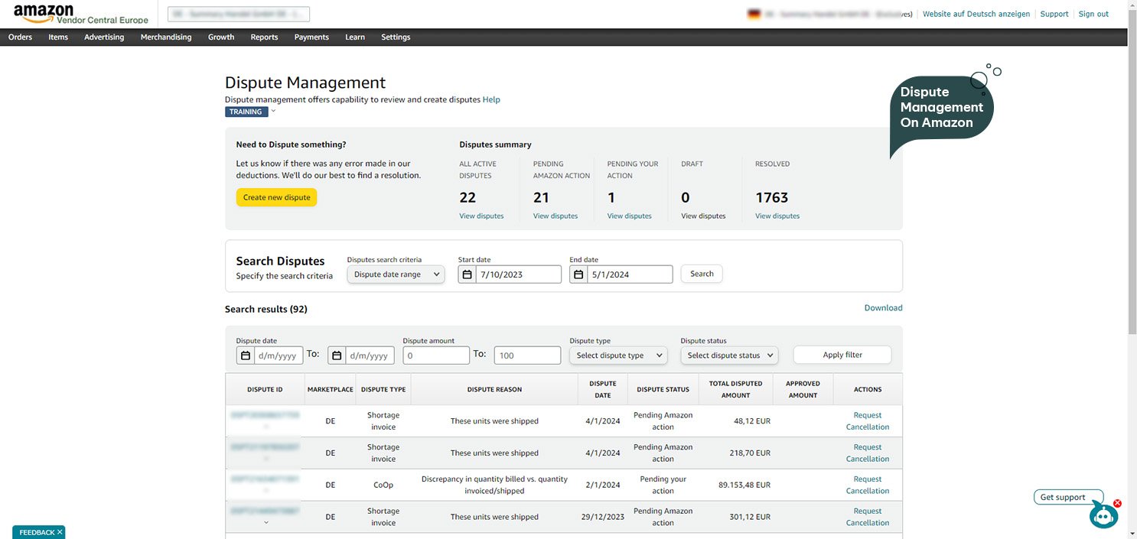The height and width of the screenshot is (539, 1137).
Task: Open the End date calendar icon
Action: tap(578, 274)
